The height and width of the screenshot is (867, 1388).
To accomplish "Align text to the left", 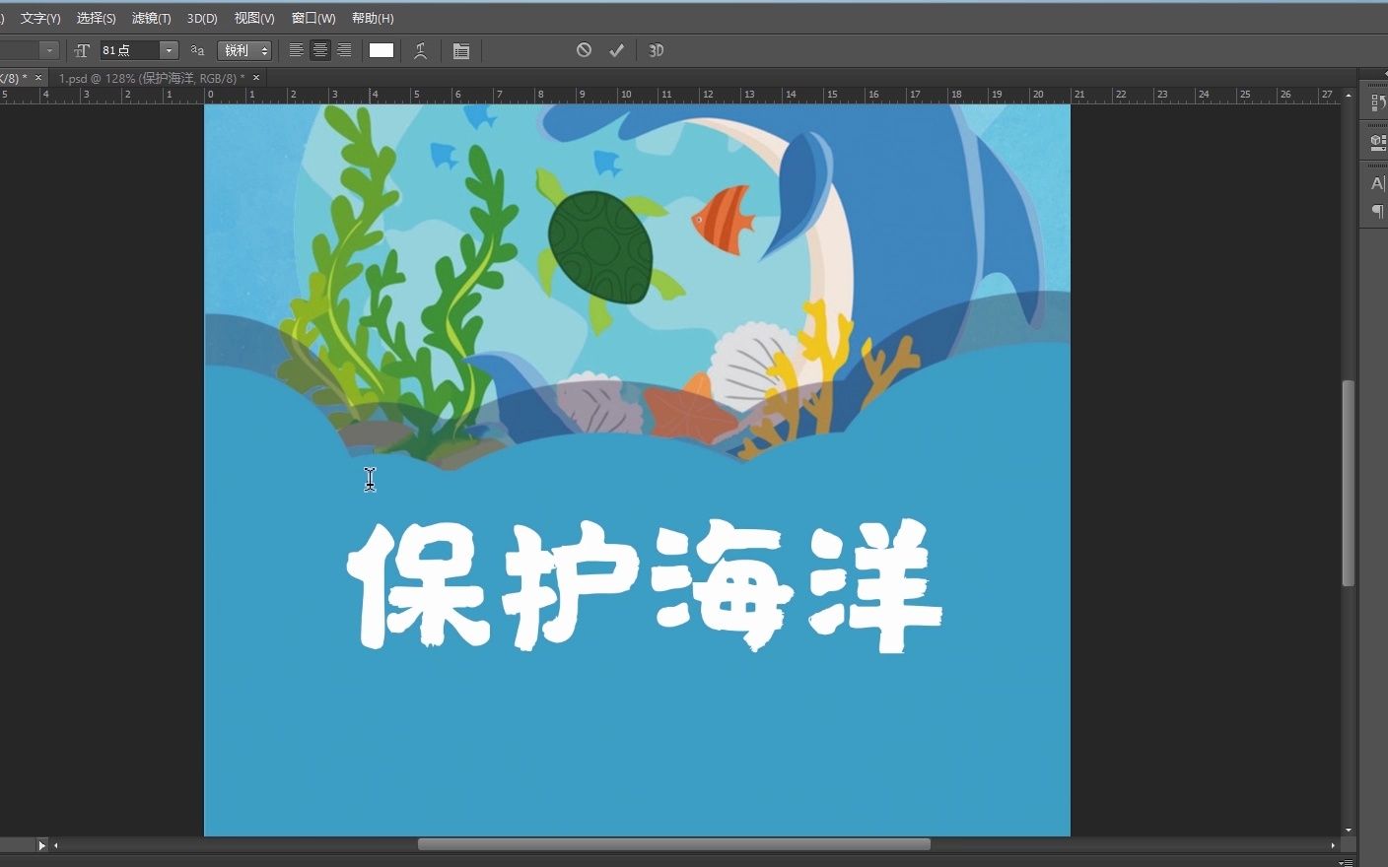I will 296,50.
